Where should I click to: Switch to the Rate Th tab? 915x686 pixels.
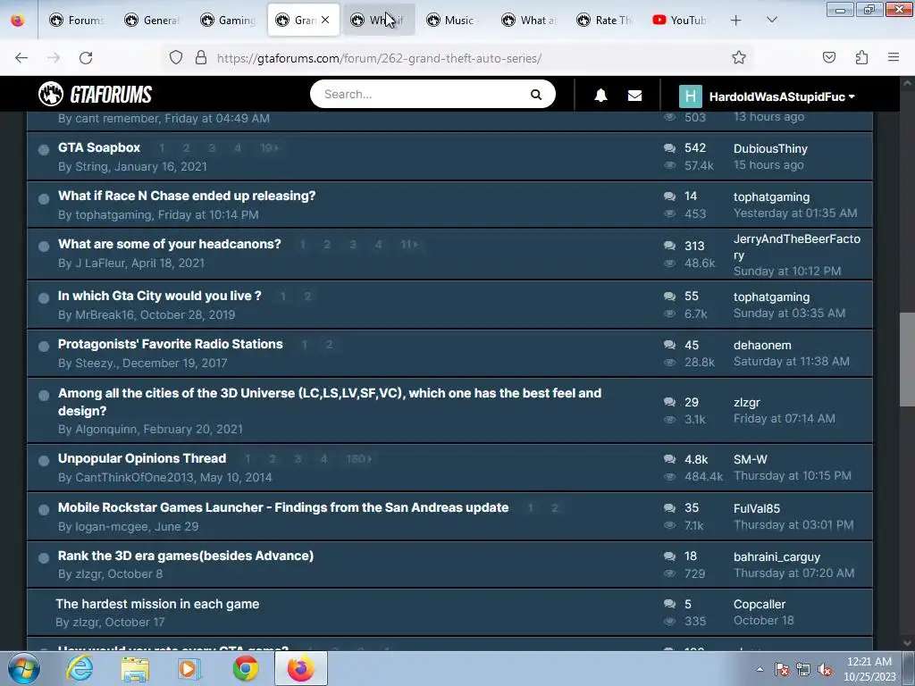tap(605, 21)
